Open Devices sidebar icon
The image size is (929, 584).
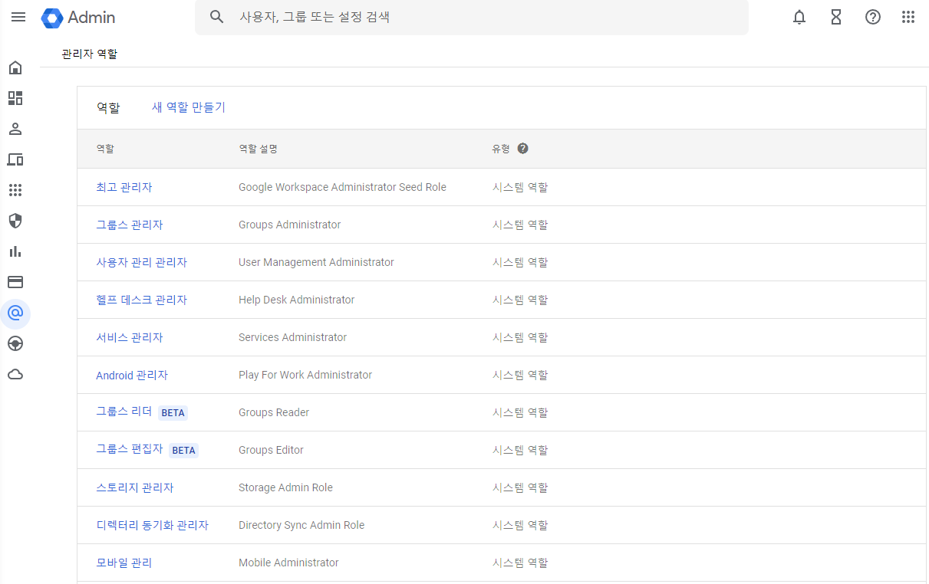coord(15,159)
